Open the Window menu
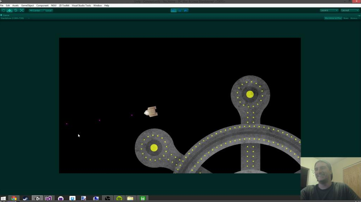This screenshot has height=202, width=361. [x=98, y=5]
